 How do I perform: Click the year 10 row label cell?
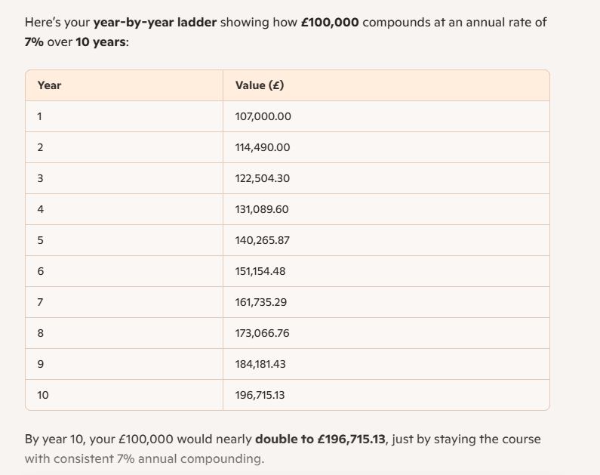(x=43, y=395)
